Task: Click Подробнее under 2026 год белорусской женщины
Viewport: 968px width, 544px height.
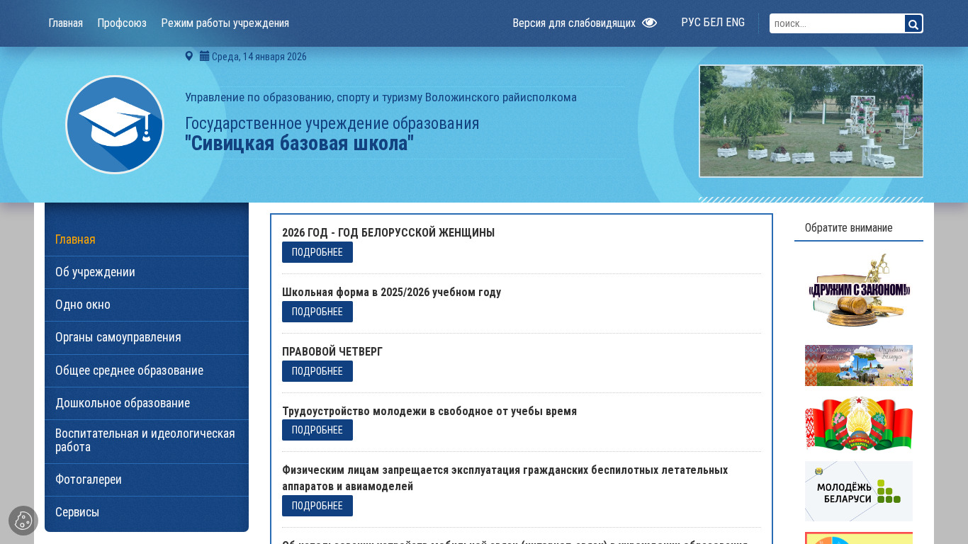Action: [317, 252]
